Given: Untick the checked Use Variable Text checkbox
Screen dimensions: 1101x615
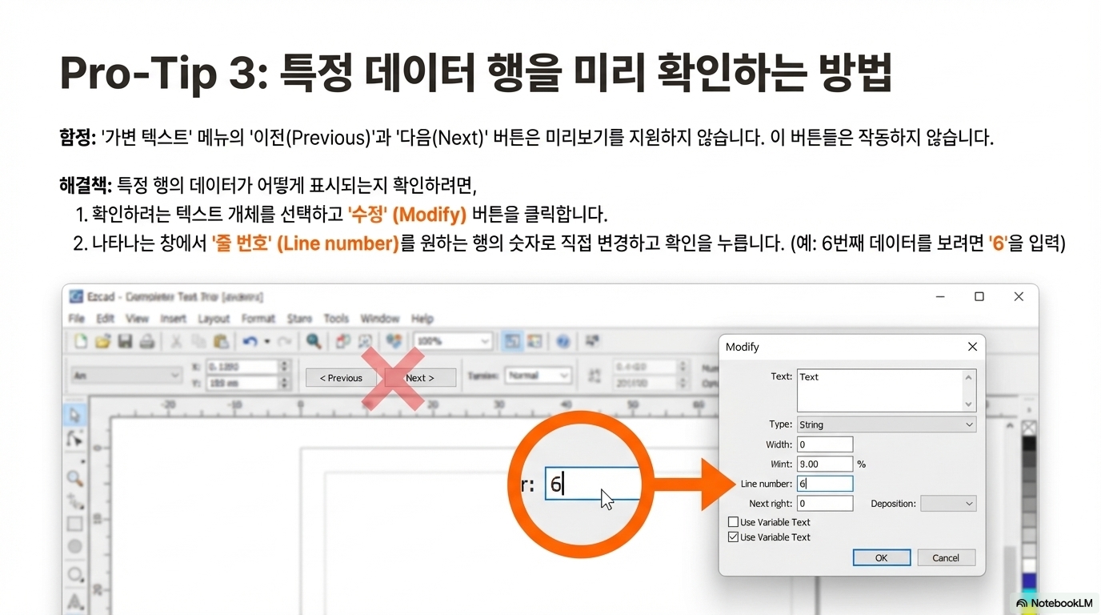Looking at the screenshot, I should 733,537.
